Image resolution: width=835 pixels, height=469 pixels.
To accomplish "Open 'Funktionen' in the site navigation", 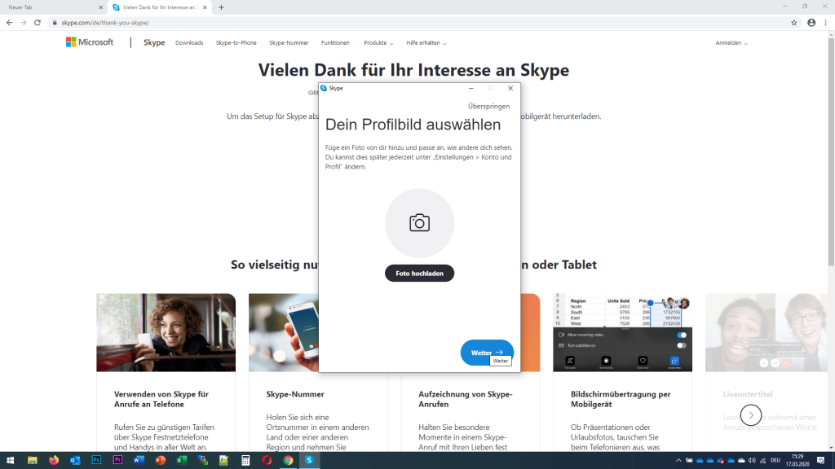I will [335, 42].
